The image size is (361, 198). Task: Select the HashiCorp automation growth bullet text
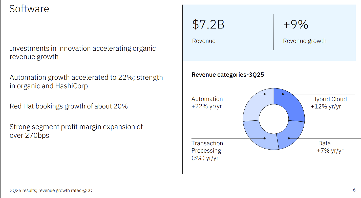pos(86,81)
